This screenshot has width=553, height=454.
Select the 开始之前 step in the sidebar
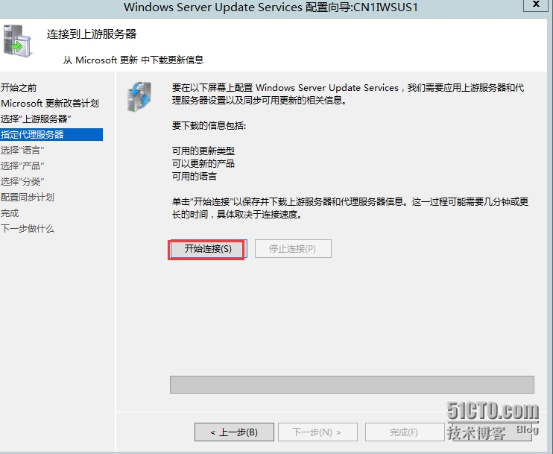pos(19,87)
